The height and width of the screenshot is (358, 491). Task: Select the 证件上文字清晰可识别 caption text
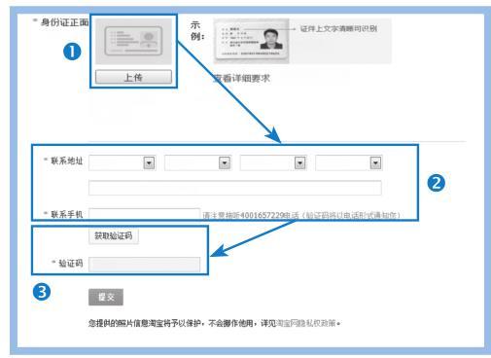(338, 28)
